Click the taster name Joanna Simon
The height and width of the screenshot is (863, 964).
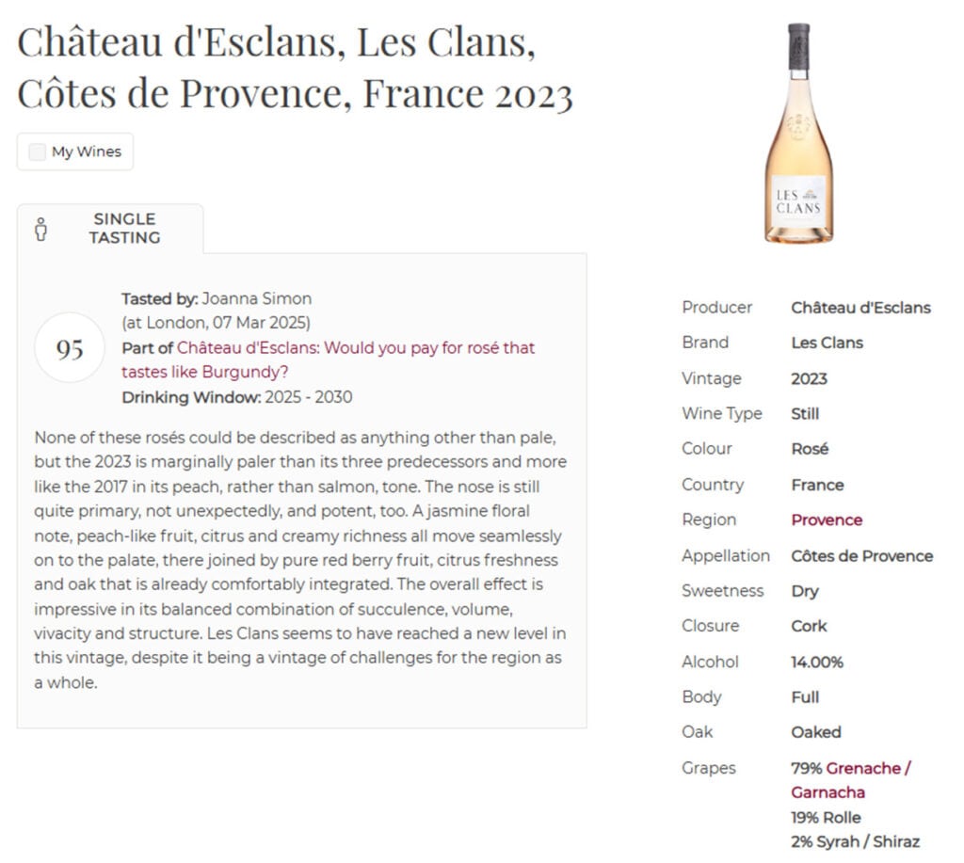click(x=256, y=298)
